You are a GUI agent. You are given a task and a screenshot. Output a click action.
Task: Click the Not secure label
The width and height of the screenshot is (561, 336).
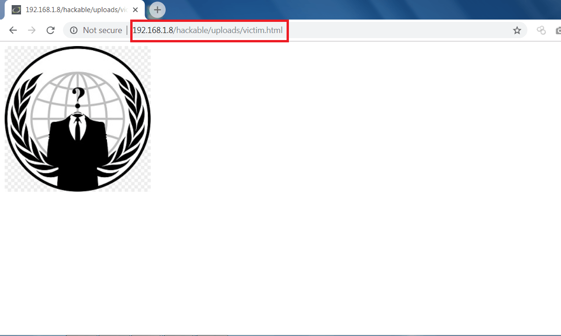(102, 30)
